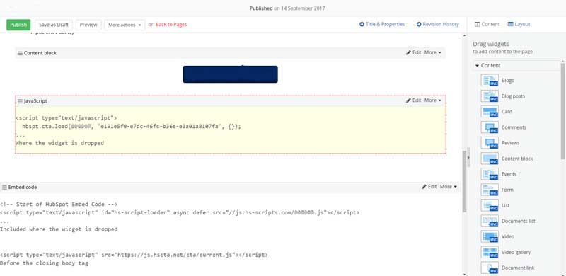The height and width of the screenshot is (276, 566).
Task: Click the JavaScript widget drag handle icon
Action: click(x=21, y=100)
